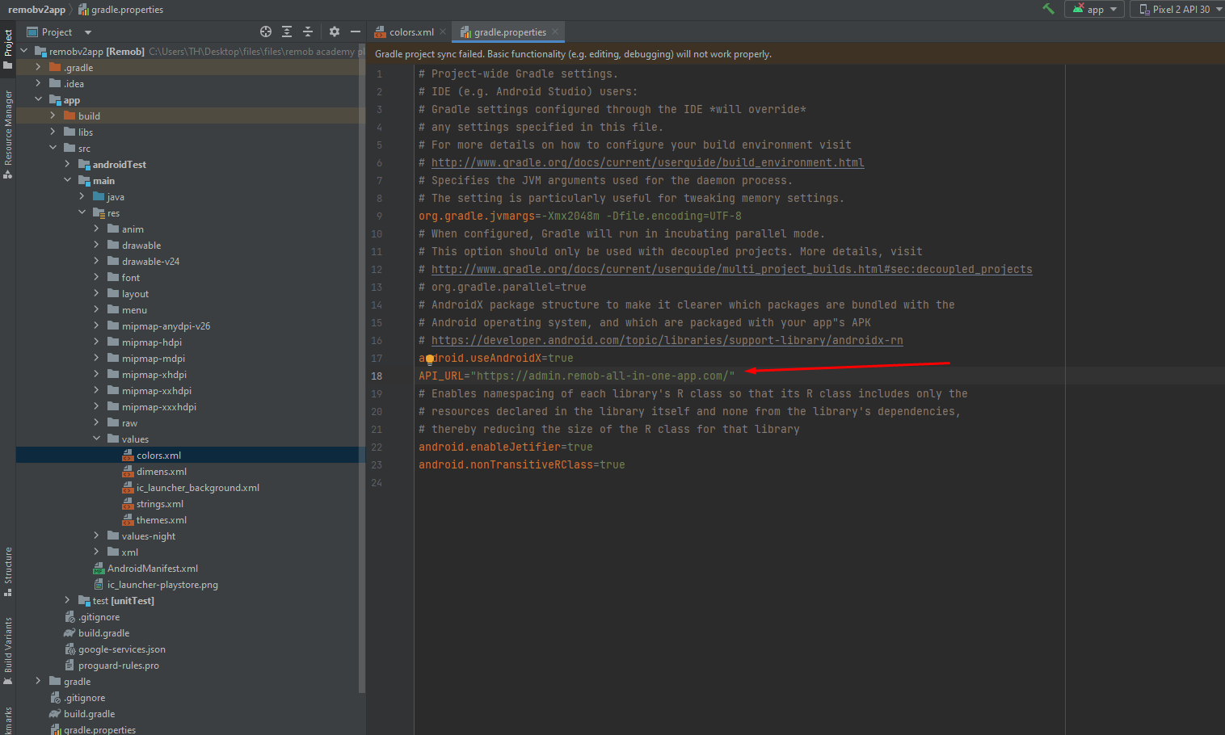Expand the root gradle folder
This screenshot has width=1225, height=735.
(38, 681)
